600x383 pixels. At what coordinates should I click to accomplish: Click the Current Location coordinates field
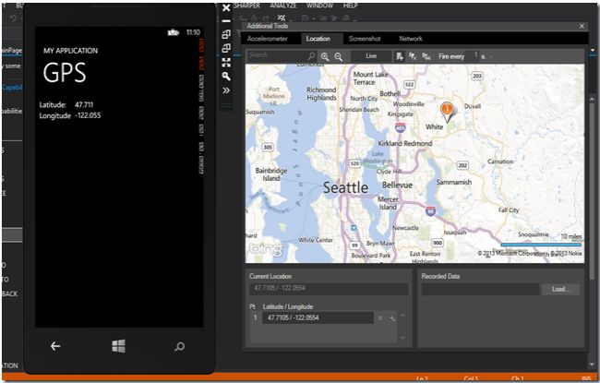pyautogui.click(x=329, y=288)
